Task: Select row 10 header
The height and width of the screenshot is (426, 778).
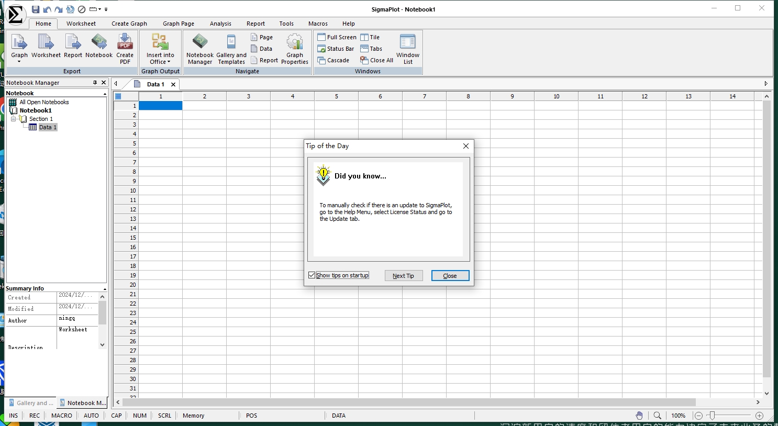Action: (126, 190)
